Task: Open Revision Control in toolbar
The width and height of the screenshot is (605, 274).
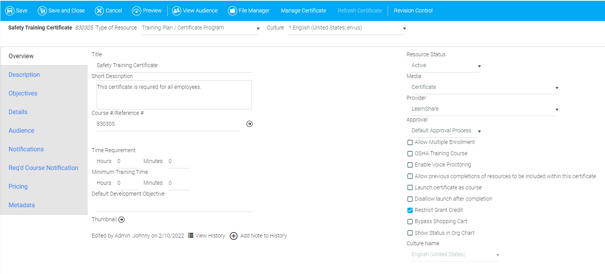Action: 413,10
